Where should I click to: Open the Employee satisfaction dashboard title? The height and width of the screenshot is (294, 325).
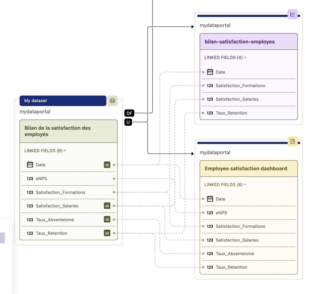[x=246, y=169]
